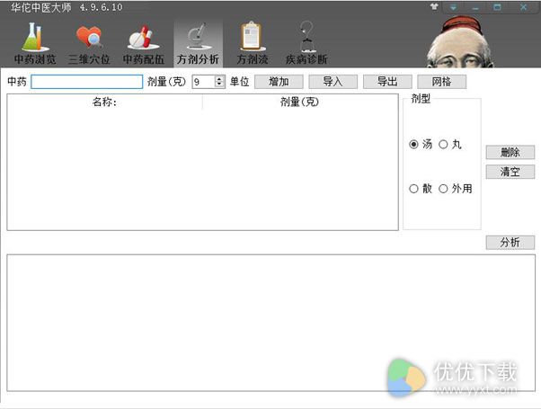This screenshot has width=541, height=409.
Task: Click the 剂量(克) value box
Action: (204, 82)
